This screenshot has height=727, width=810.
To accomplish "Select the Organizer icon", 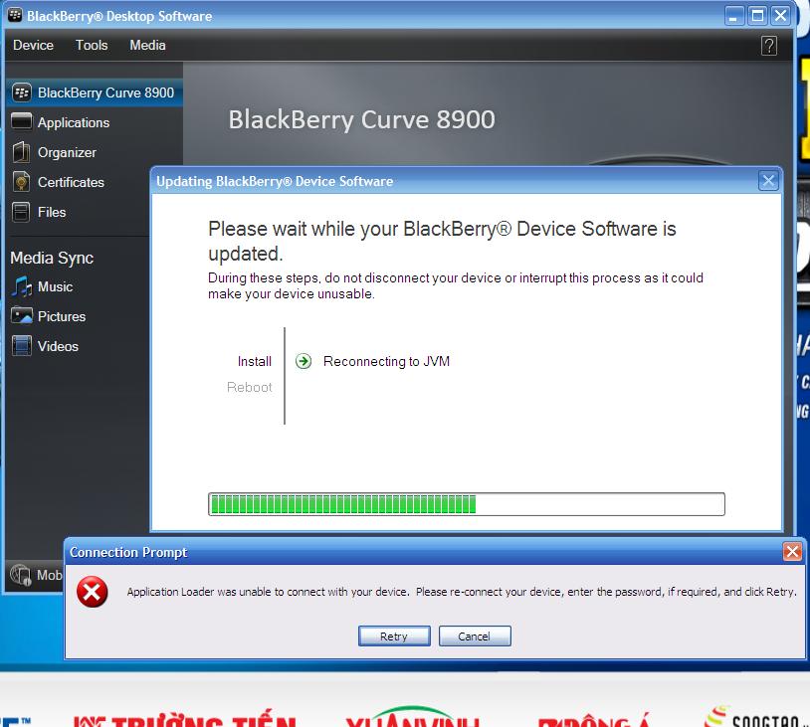I will (x=22, y=152).
